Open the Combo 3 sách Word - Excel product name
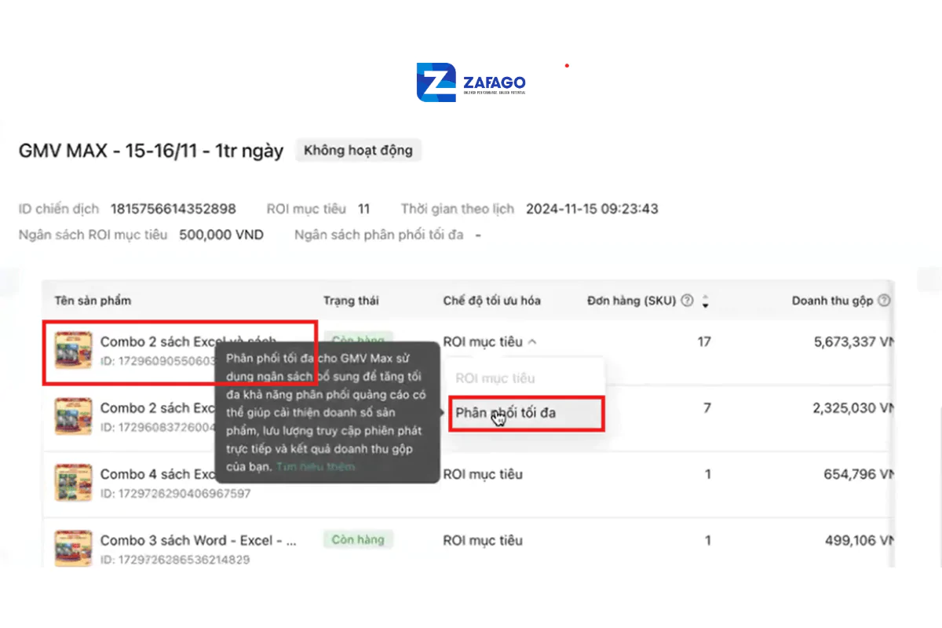Screen dimensions: 942x628 click(198, 540)
